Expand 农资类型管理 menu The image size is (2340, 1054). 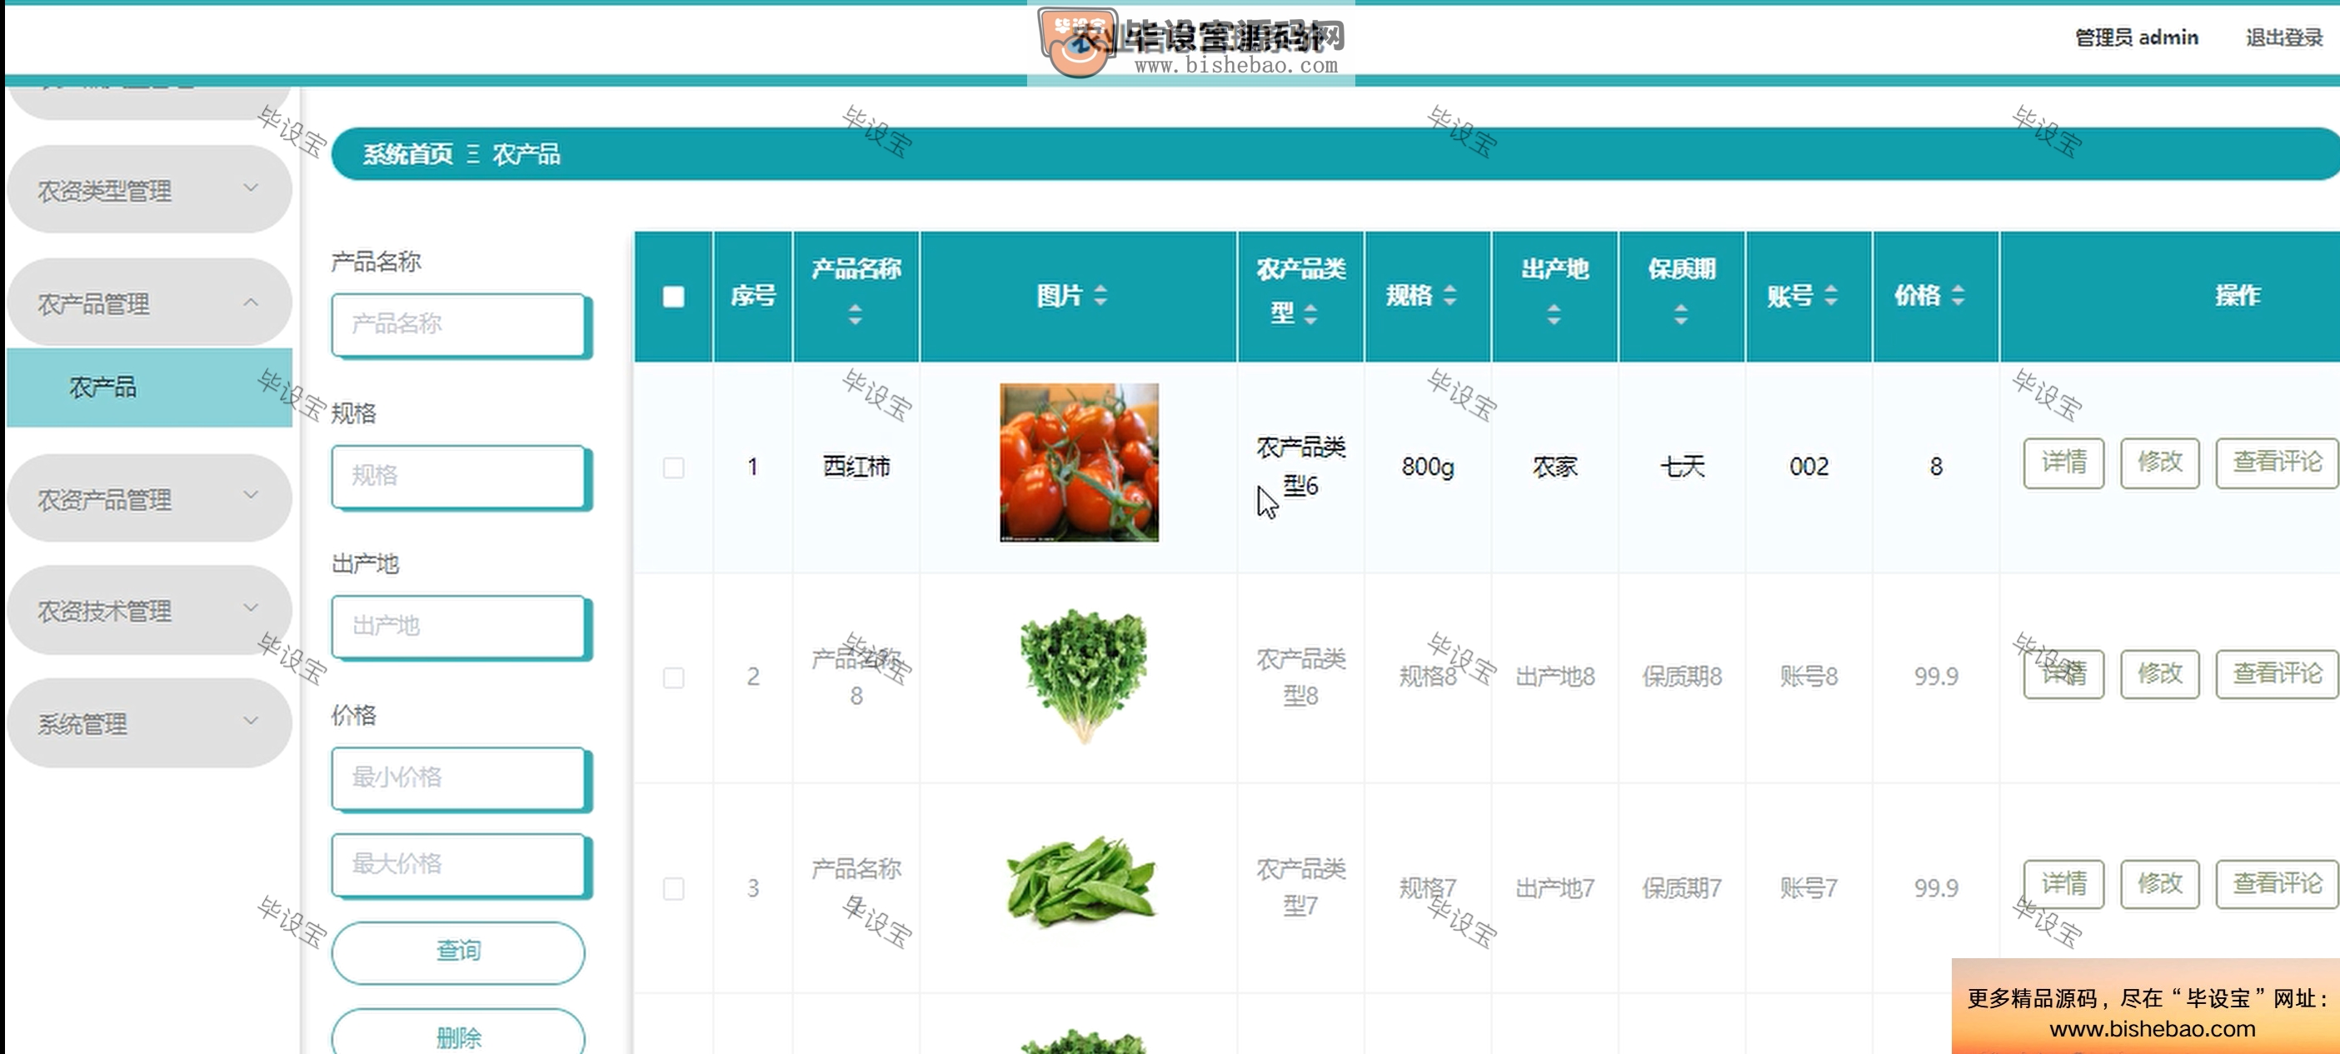149,190
